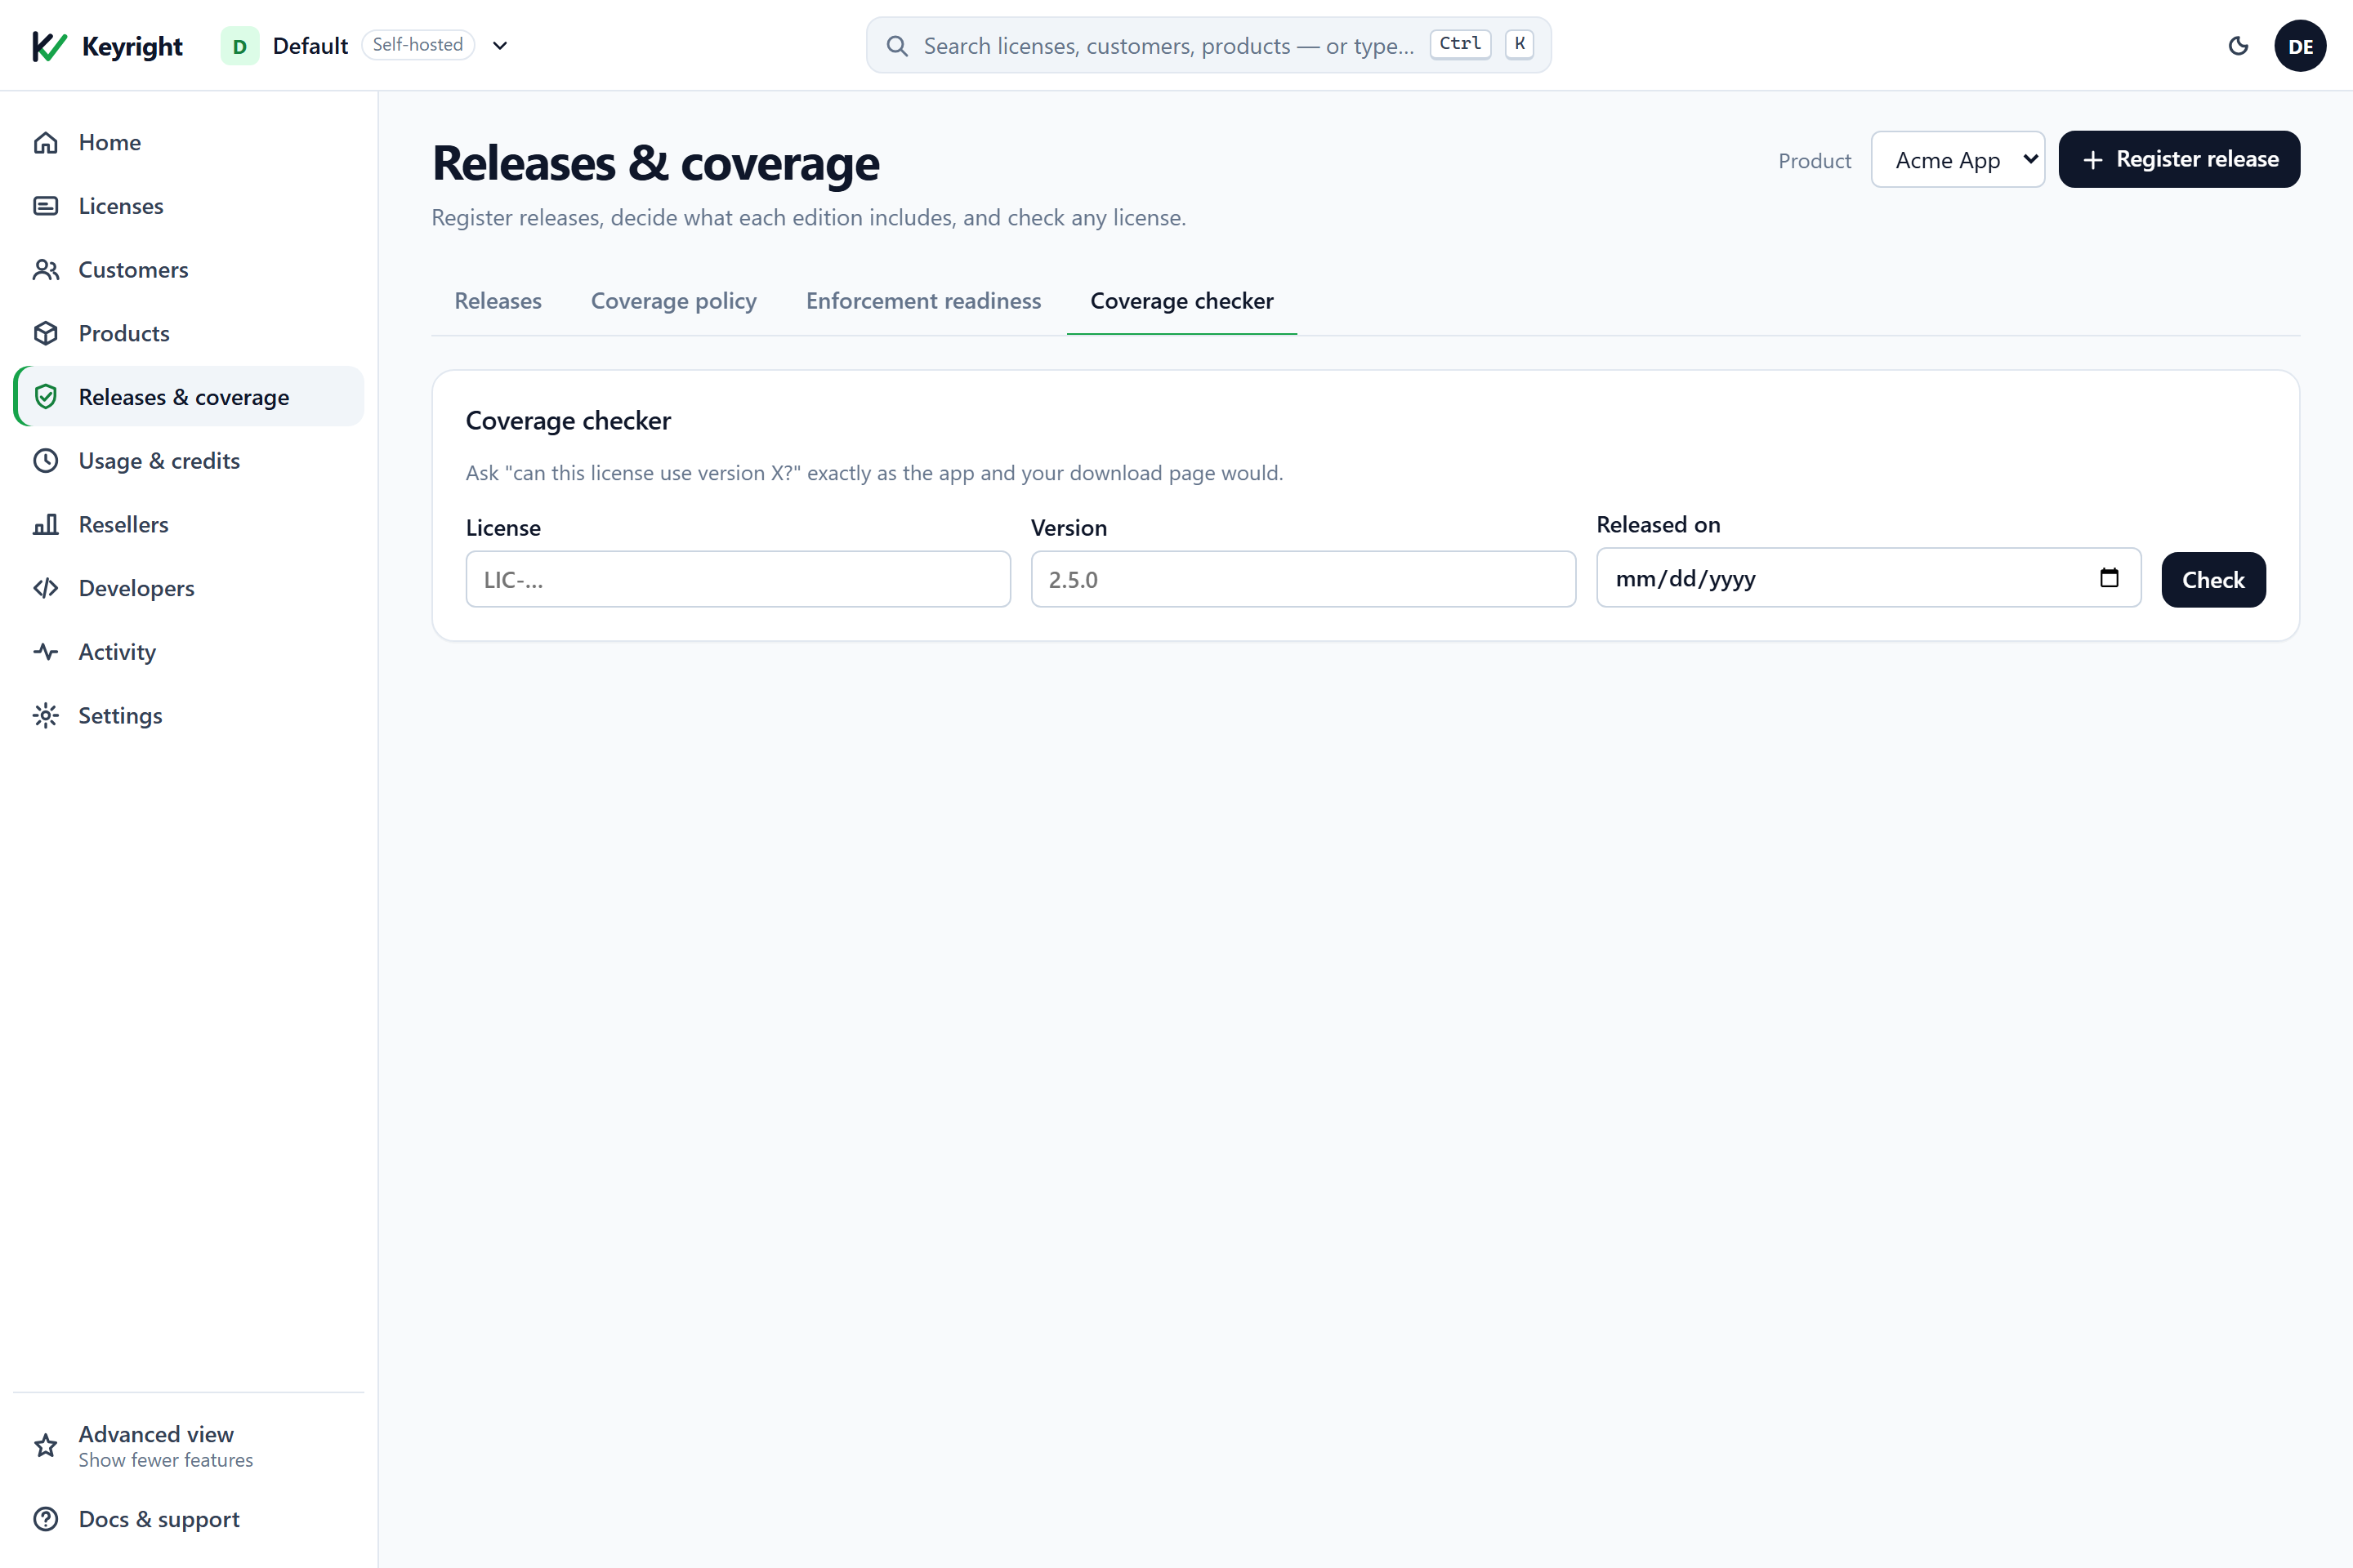
Task: Click the global search licenses box
Action: click(1208, 46)
